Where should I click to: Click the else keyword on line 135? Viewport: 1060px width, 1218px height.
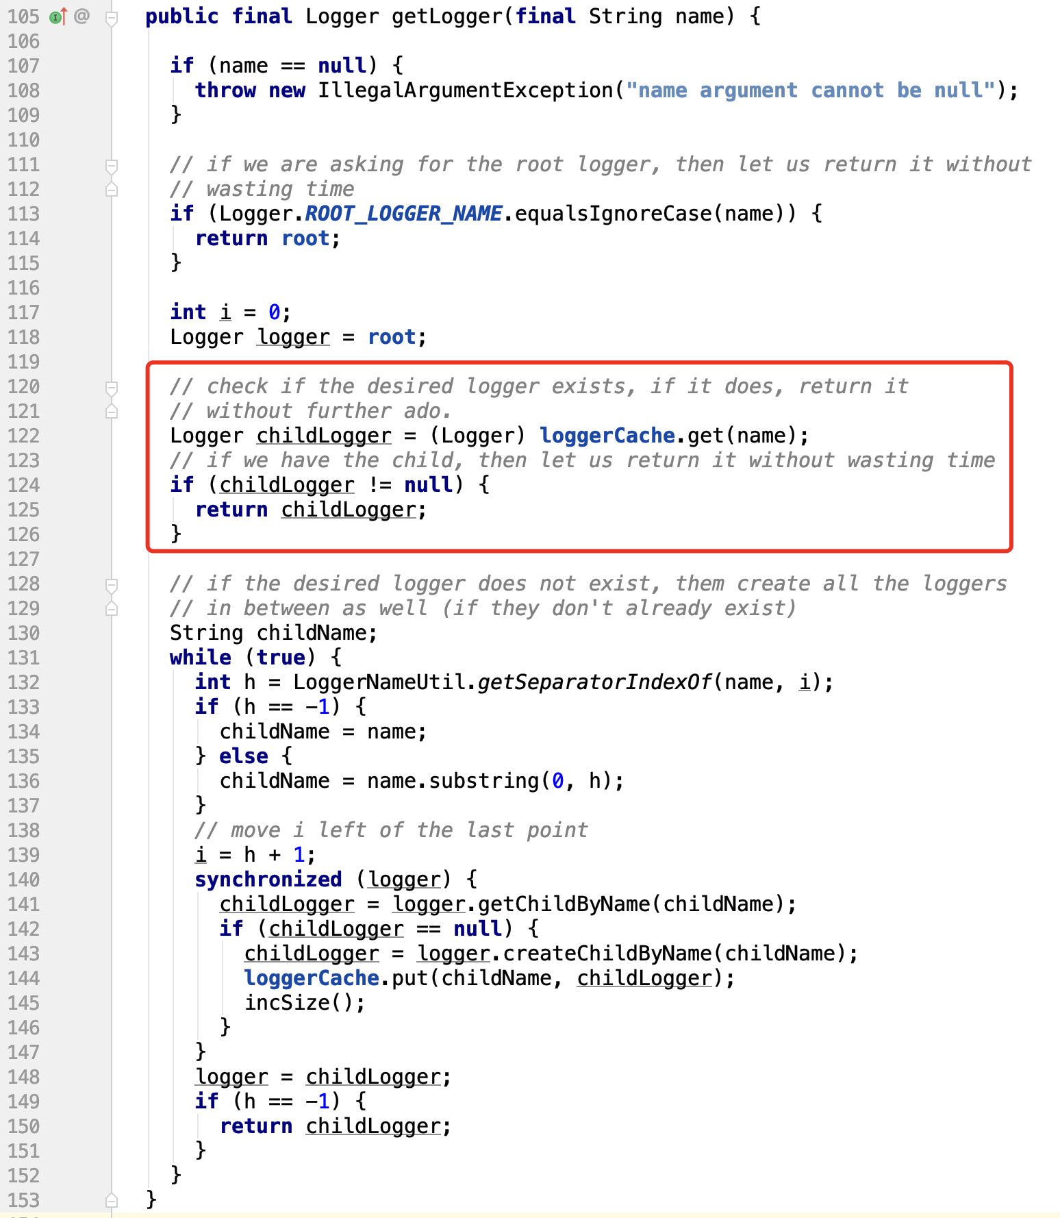pyautogui.click(x=244, y=756)
